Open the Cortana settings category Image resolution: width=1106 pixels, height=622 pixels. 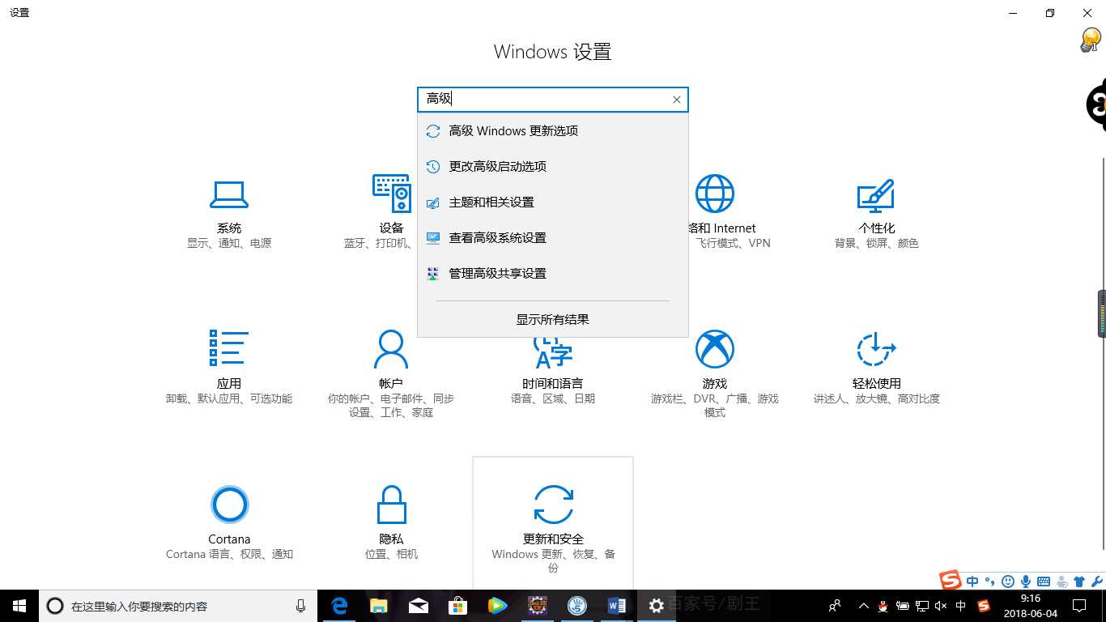pyautogui.click(x=229, y=523)
